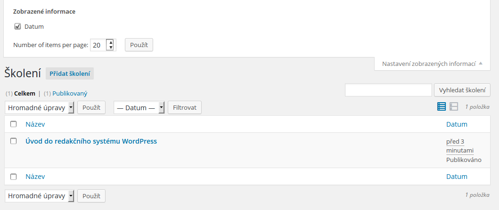Click the Filtrovat button
This screenshot has height=210, width=499.
[x=185, y=107]
